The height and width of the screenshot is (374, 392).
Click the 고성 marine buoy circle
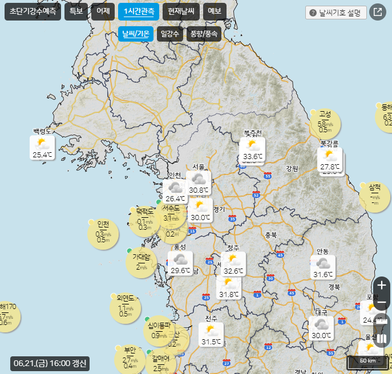click(x=325, y=124)
